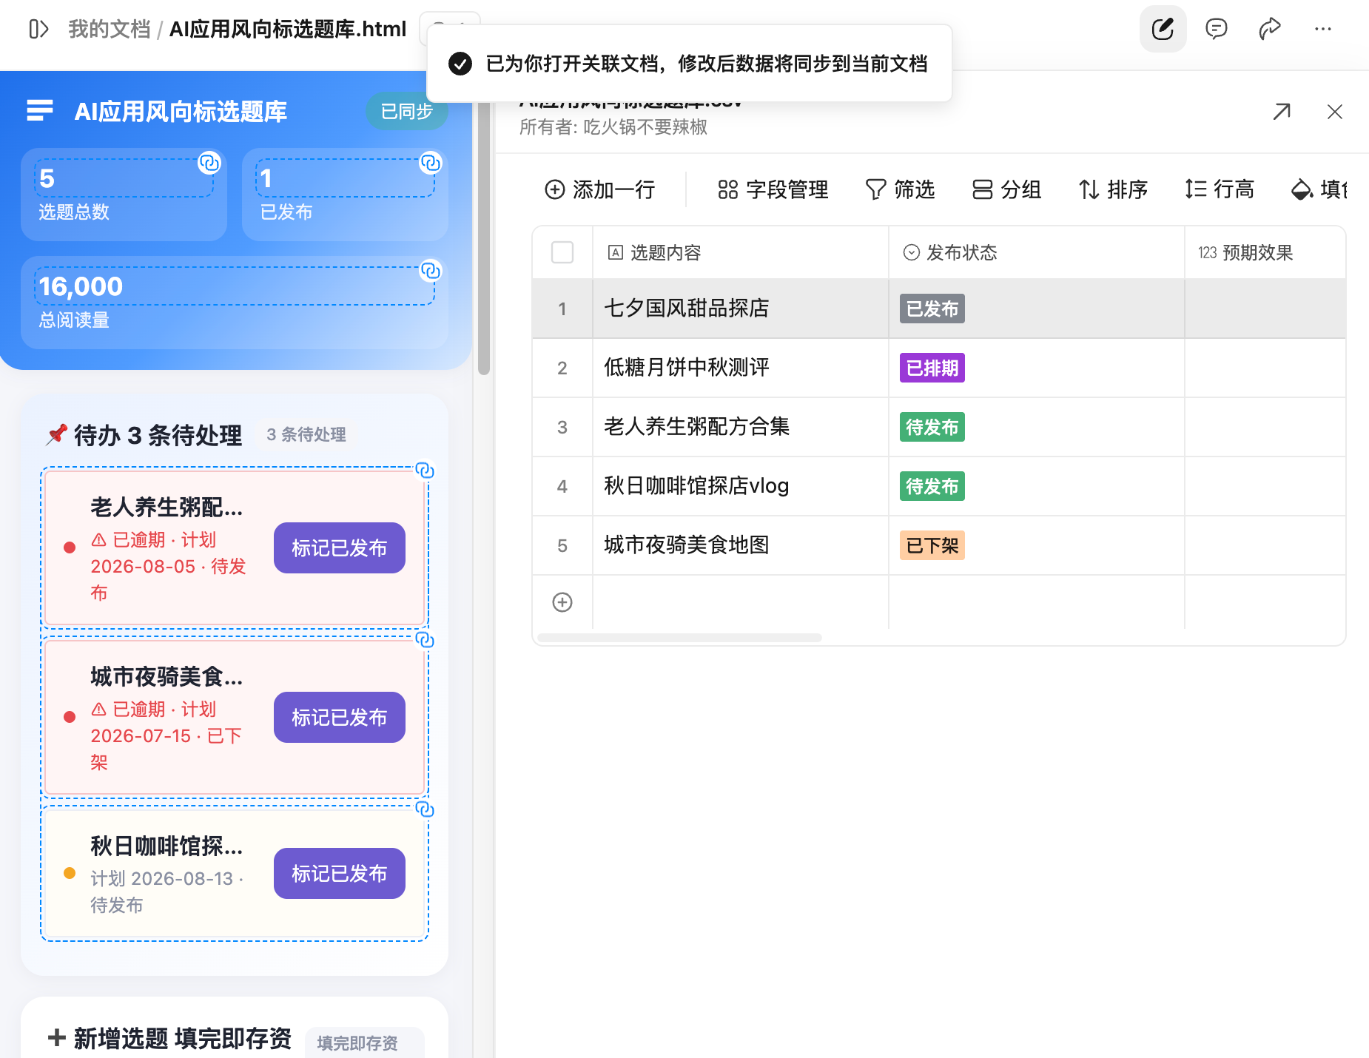Click the 16,000 总阅读量 value

tap(81, 286)
